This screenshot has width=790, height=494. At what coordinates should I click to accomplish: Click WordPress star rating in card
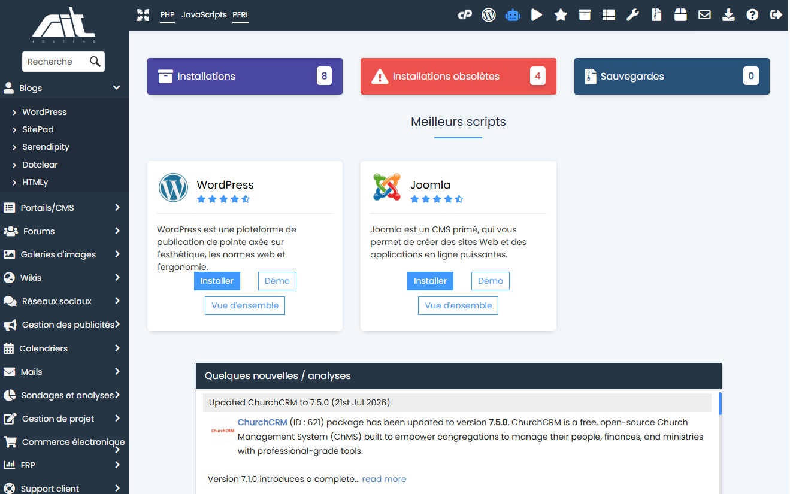click(x=223, y=199)
